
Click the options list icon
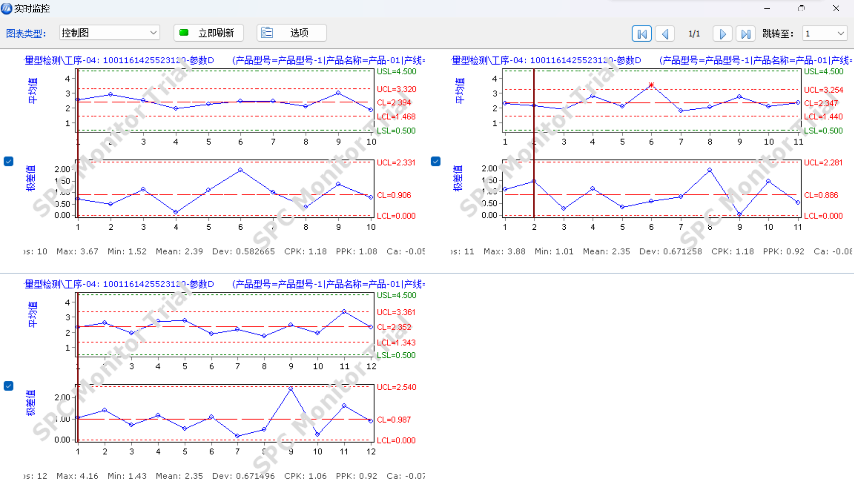[267, 33]
